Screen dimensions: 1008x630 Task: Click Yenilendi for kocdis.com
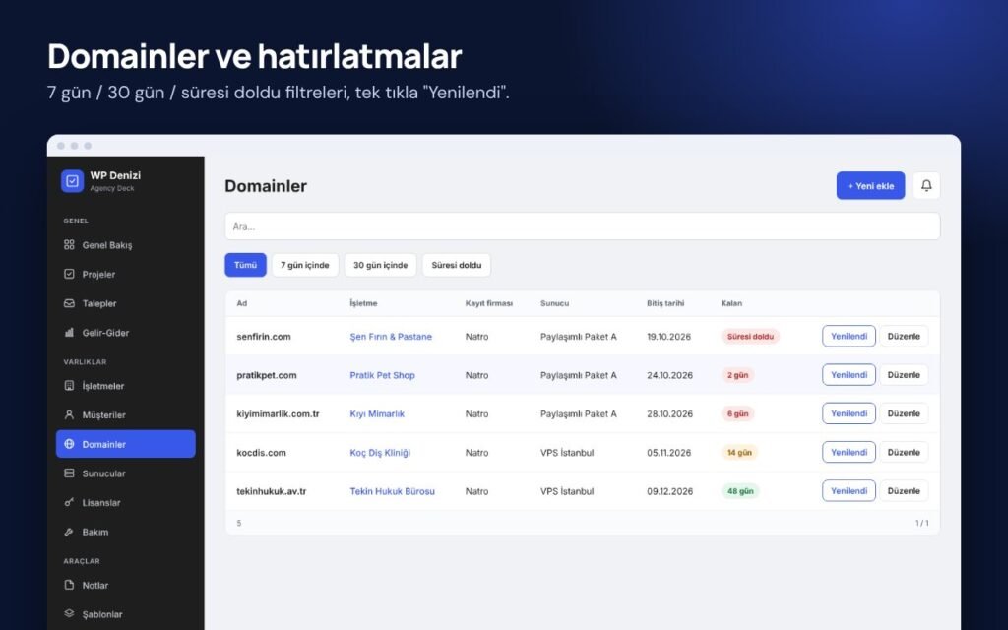(849, 452)
